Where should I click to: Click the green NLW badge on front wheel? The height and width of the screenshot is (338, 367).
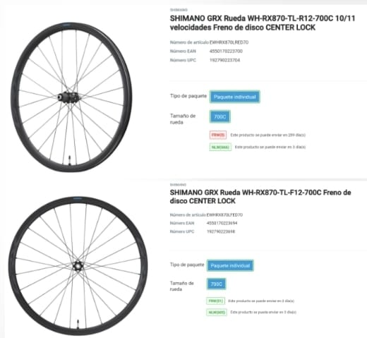(x=217, y=313)
